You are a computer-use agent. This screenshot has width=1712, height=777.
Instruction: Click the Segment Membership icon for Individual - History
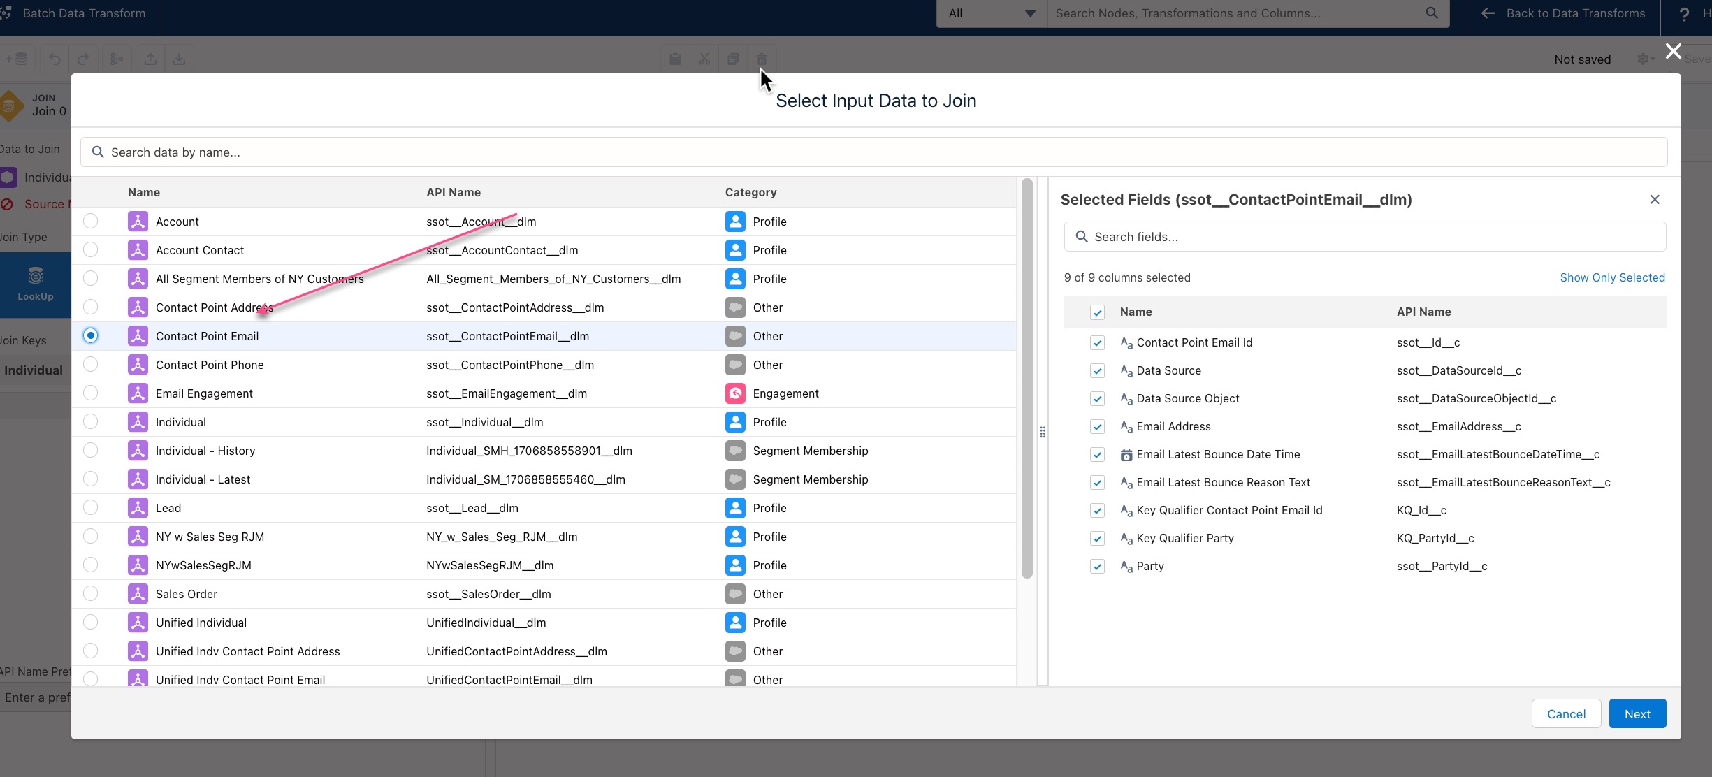click(x=735, y=451)
